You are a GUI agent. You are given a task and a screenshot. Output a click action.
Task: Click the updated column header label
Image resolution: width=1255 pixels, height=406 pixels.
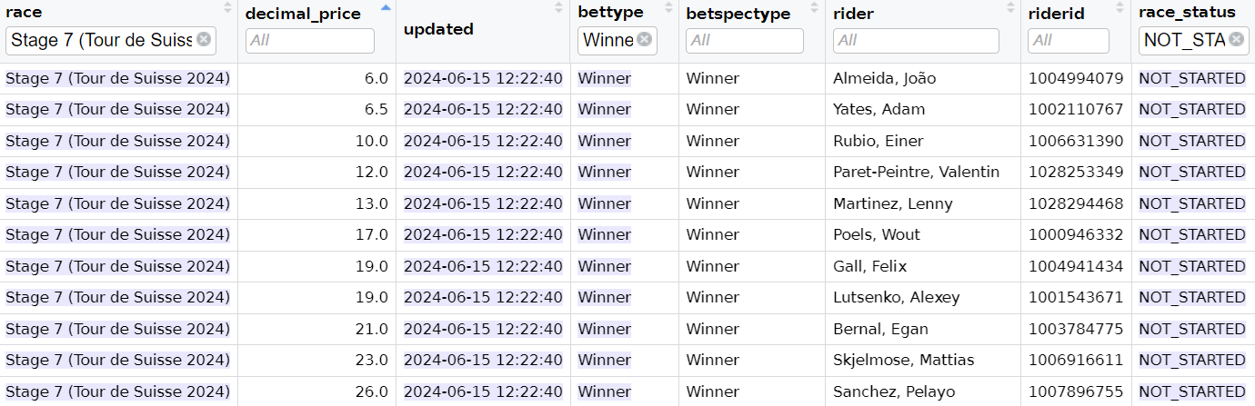pos(438,29)
